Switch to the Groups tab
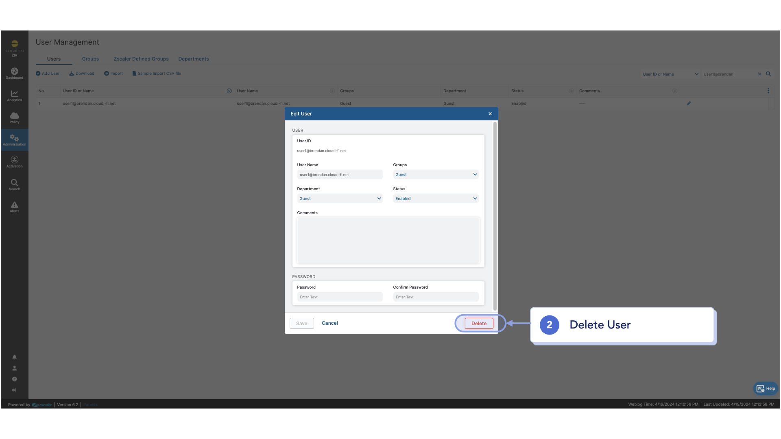 coord(90,59)
